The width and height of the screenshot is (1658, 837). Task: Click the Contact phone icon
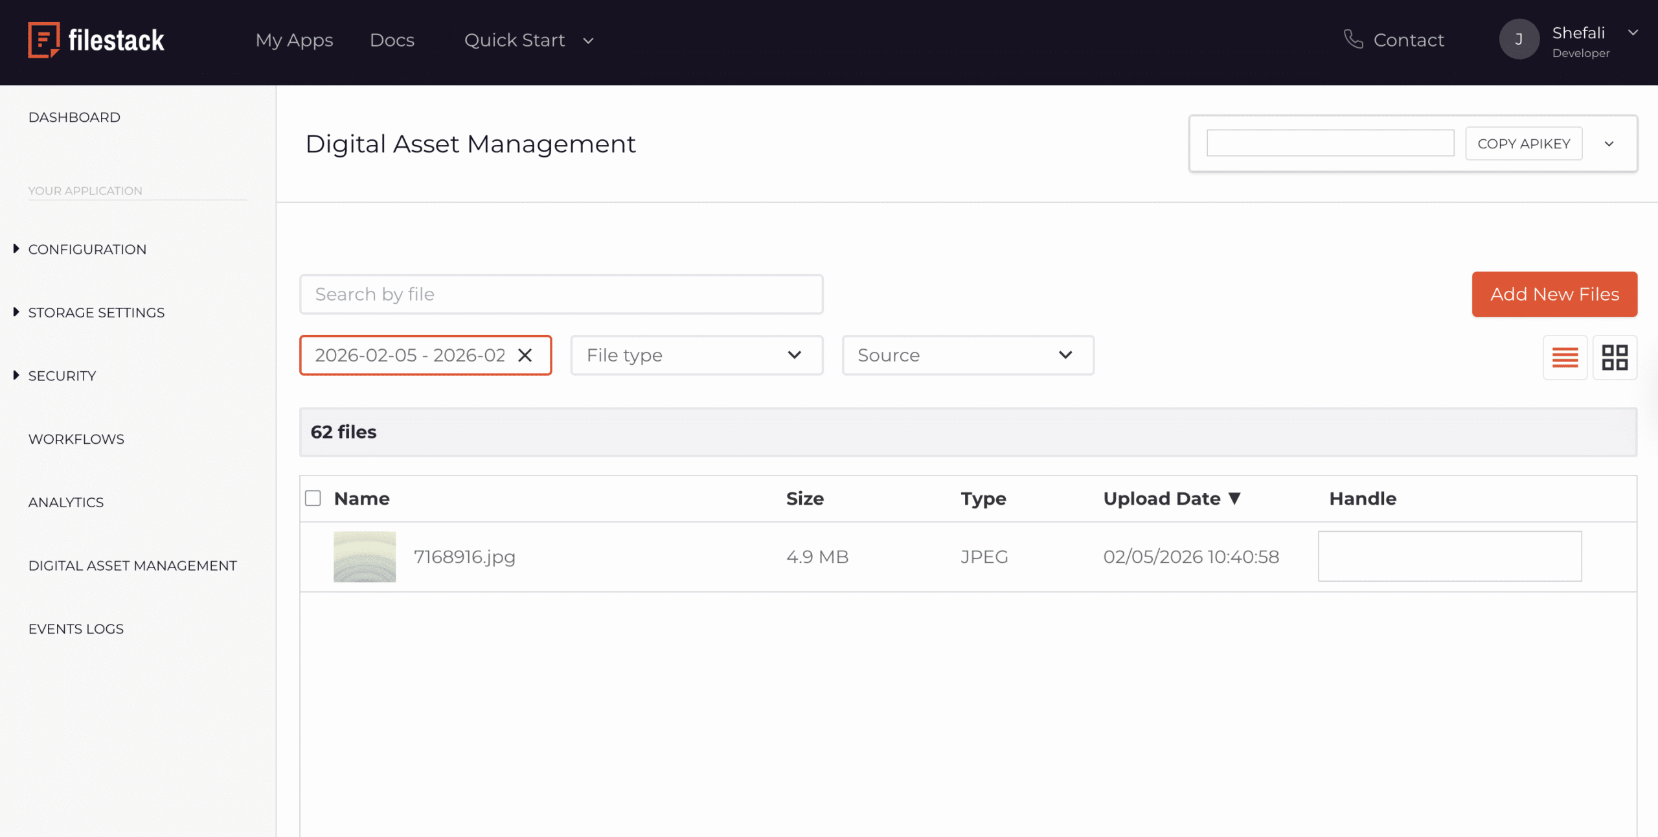pos(1354,39)
